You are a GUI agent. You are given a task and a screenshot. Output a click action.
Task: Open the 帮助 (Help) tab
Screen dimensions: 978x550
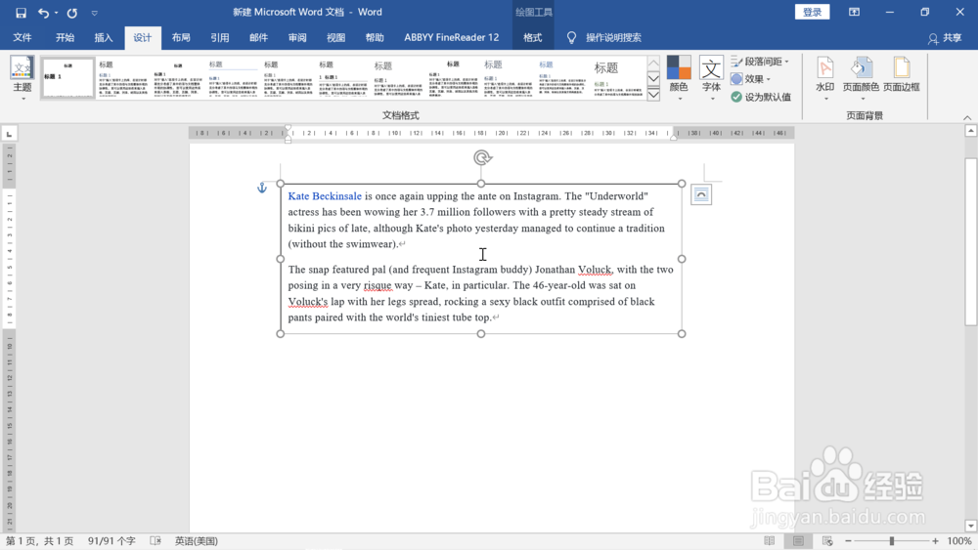point(375,37)
